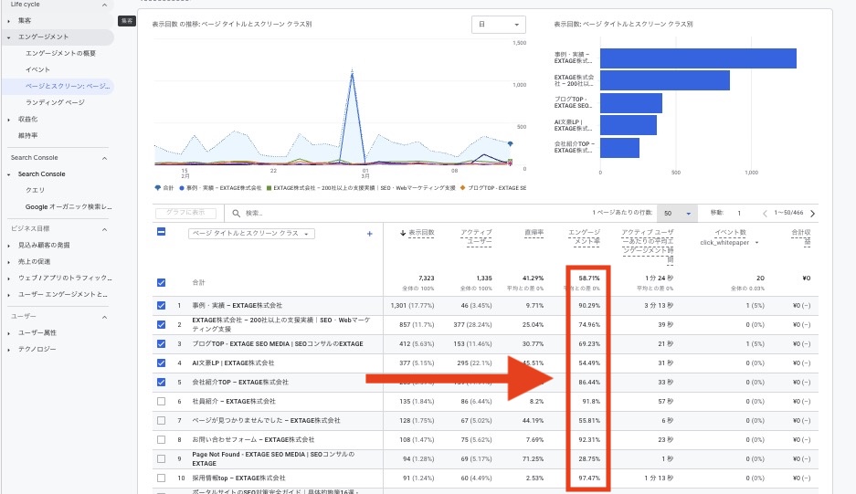Viewport: 856px width, 494px height.
Task: Click the 事例・実績 bar in bar chart
Action: (698, 58)
